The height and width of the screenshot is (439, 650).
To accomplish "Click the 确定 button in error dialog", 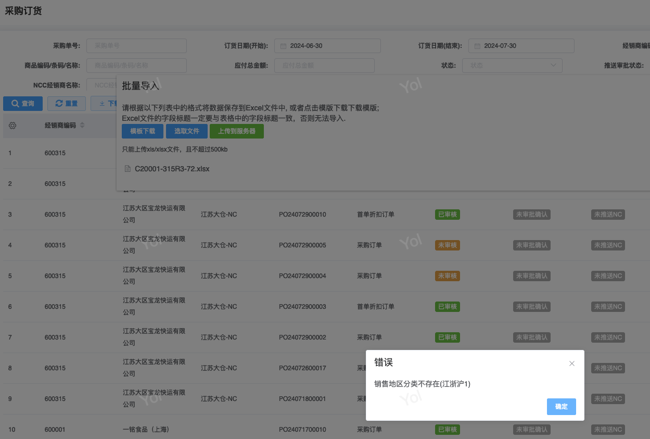I will [561, 406].
